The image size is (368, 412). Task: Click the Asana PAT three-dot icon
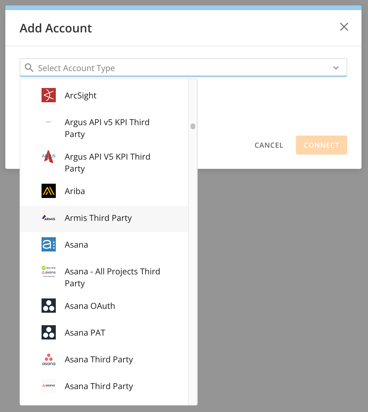coord(49,332)
